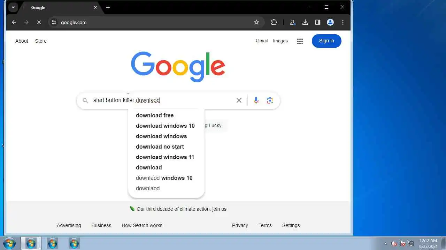Click the volume muted tray icon
The image size is (446, 250).
[x=394, y=243]
